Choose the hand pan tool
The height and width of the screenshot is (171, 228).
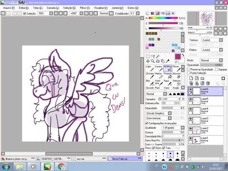(x=163, y=61)
